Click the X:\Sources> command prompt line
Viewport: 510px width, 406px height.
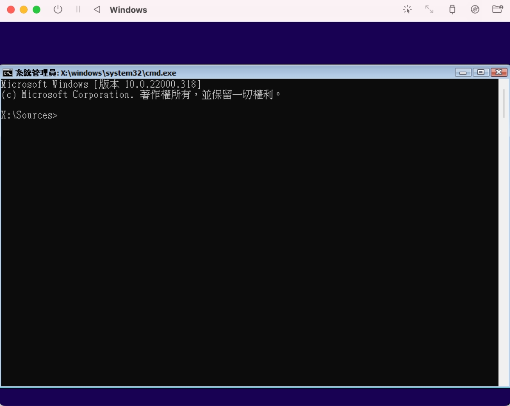[x=29, y=115]
